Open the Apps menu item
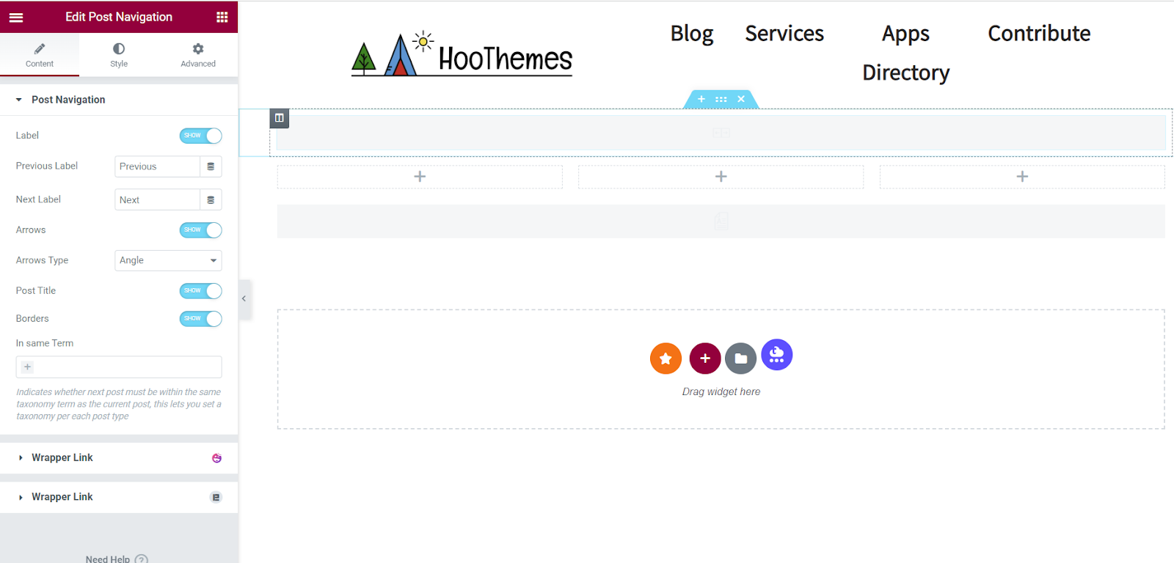1174x563 pixels. coord(905,34)
